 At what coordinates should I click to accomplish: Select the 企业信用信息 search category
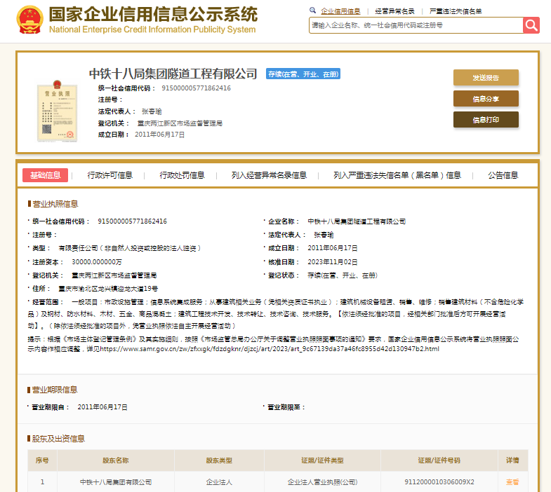(340, 11)
